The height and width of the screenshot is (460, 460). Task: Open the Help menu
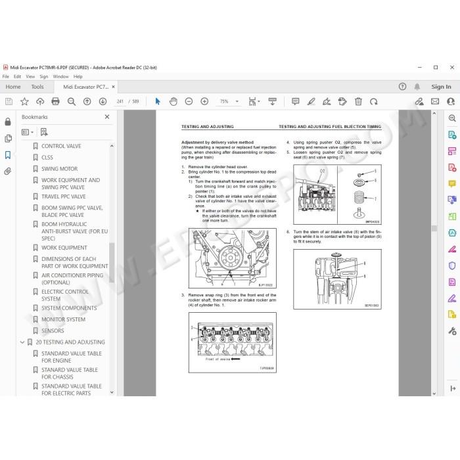coord(78,77)
